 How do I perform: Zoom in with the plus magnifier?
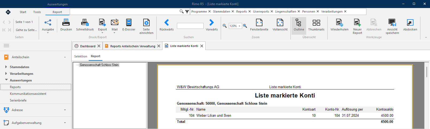tap(245, 26)
